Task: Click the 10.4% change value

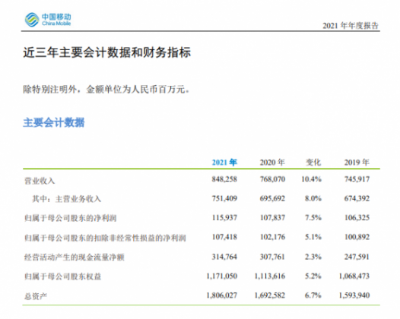Action: (311, 179)
